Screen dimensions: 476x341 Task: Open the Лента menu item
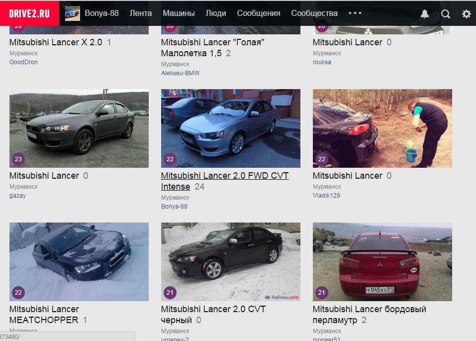click(141, 13)
